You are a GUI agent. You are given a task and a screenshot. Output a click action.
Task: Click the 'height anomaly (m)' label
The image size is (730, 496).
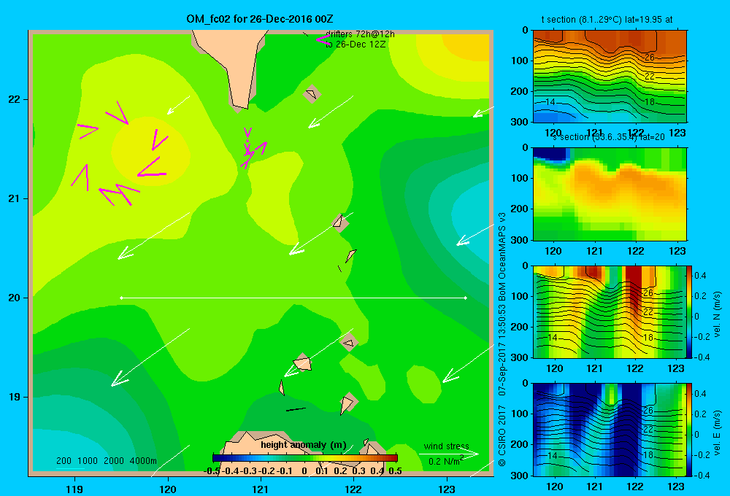point(304,445)
